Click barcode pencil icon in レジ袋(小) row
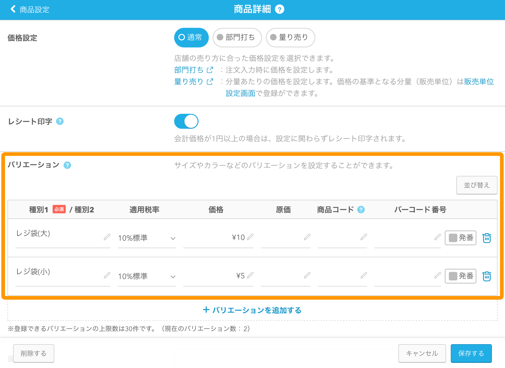Viewport: 505px width, 368px height. 437,275
